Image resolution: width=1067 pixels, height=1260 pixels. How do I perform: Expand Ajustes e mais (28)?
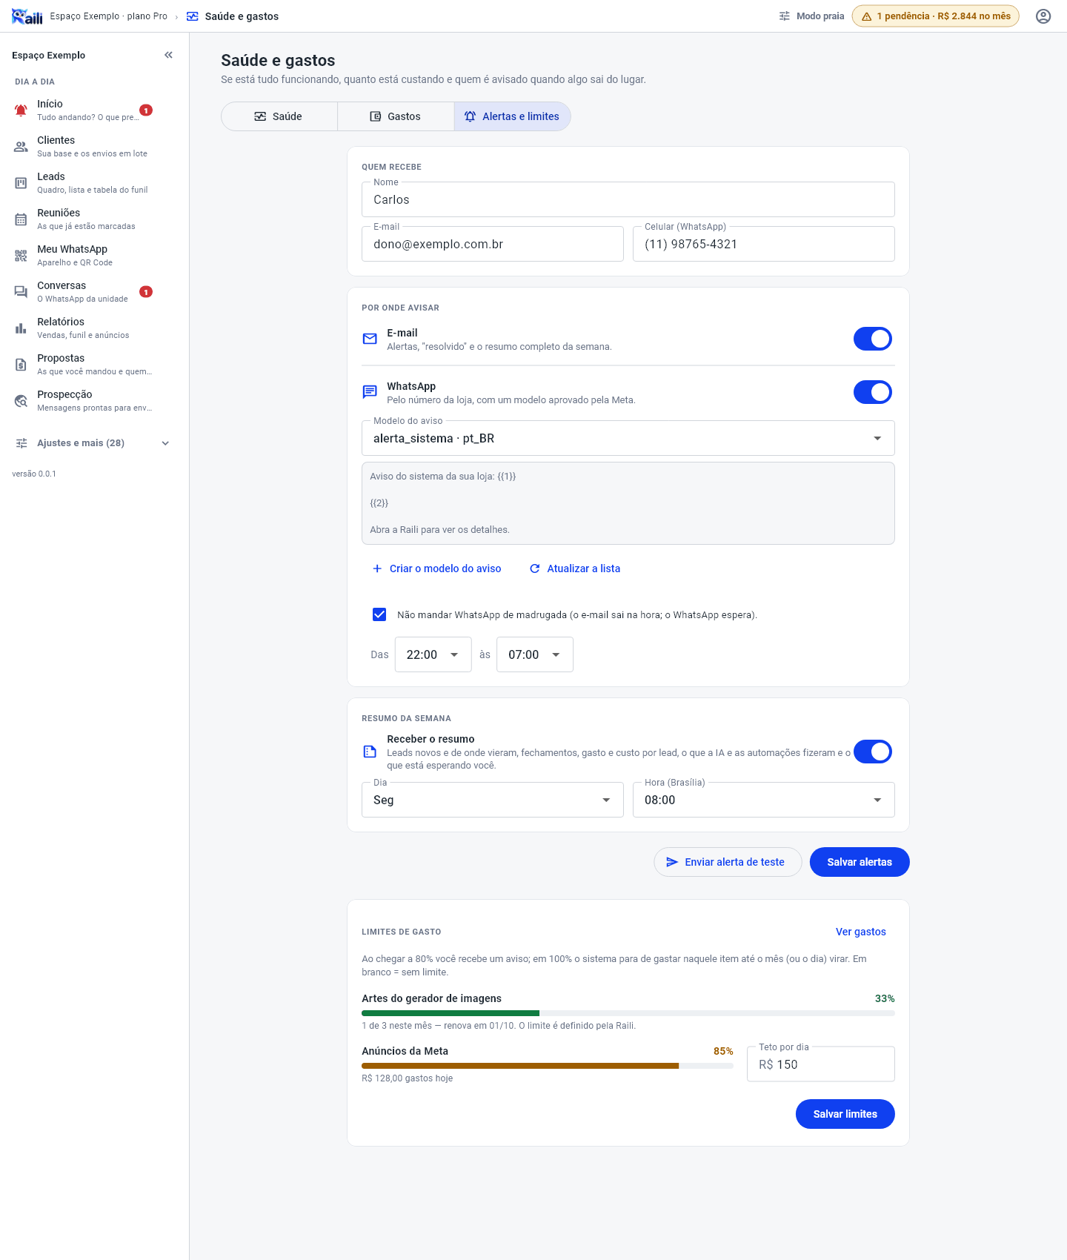pyautogui.click(x=93, y=443)
